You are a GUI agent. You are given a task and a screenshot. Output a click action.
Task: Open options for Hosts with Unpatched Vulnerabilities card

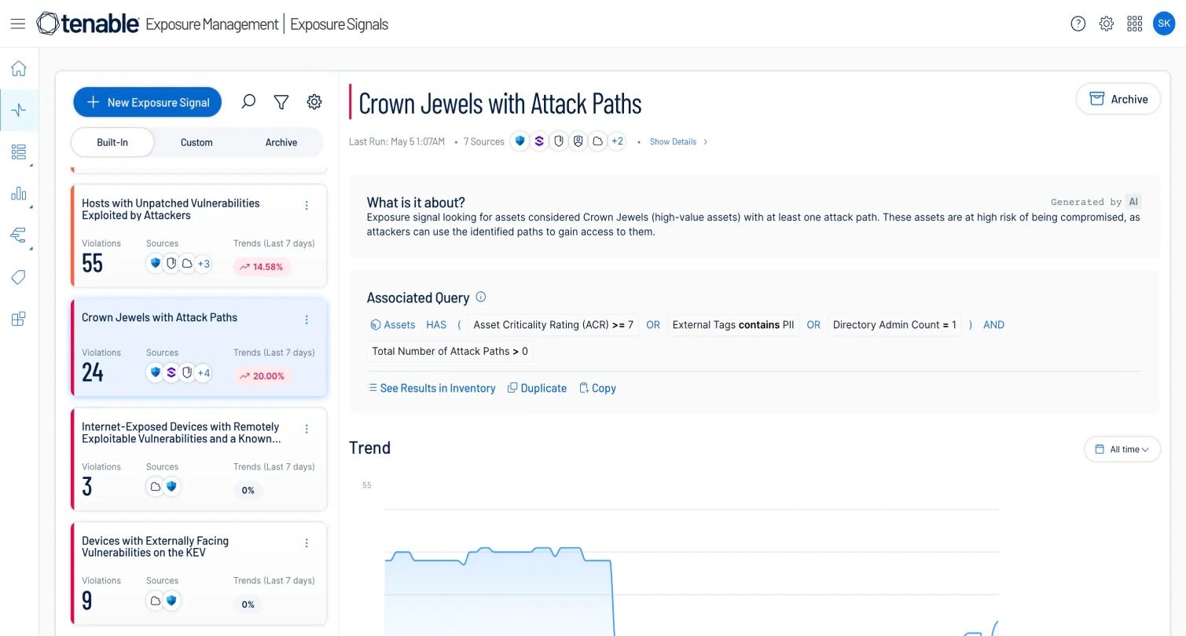coord(307,206)
